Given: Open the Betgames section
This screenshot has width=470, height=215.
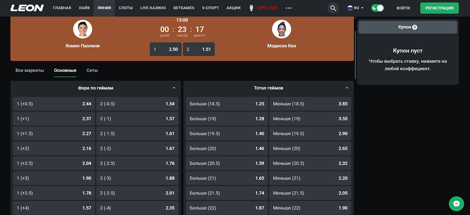Looking at the screenshot, I should tap(184, 8).
